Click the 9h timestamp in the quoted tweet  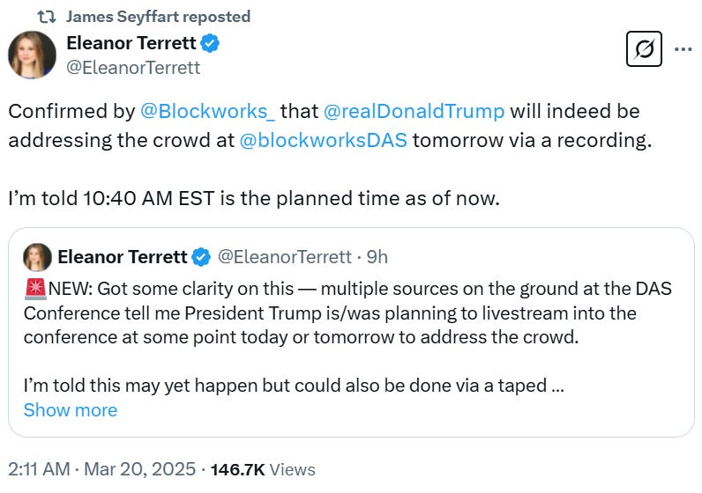click(x=377, y=257)
